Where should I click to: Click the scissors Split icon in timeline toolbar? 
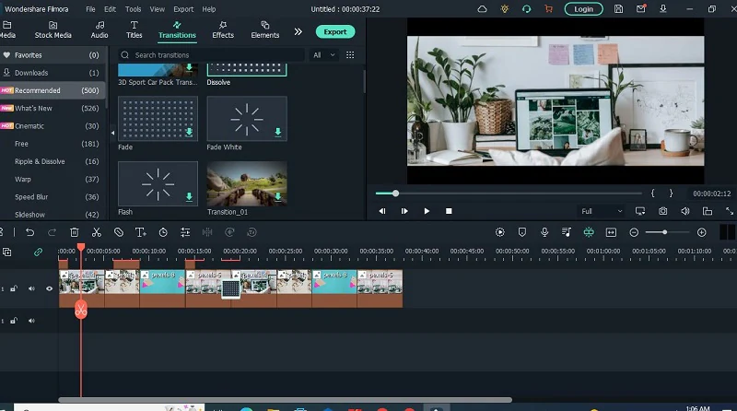point(96,232)
